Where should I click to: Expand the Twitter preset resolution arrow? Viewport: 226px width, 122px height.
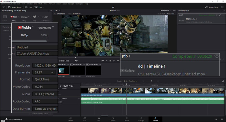(39, 16)
